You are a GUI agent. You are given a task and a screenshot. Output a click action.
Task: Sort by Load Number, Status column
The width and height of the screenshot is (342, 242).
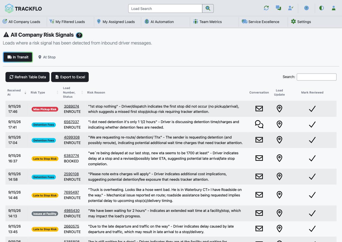[72, 92]
